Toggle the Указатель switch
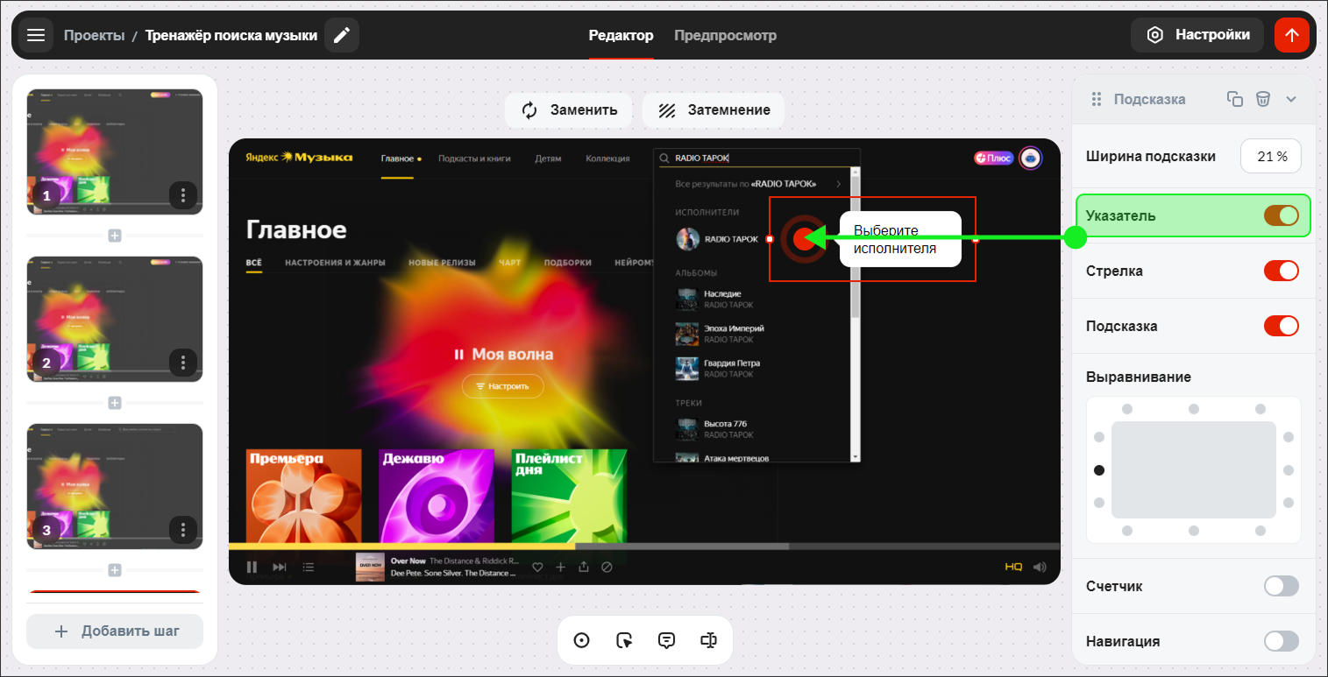 tap(1281, 215)
